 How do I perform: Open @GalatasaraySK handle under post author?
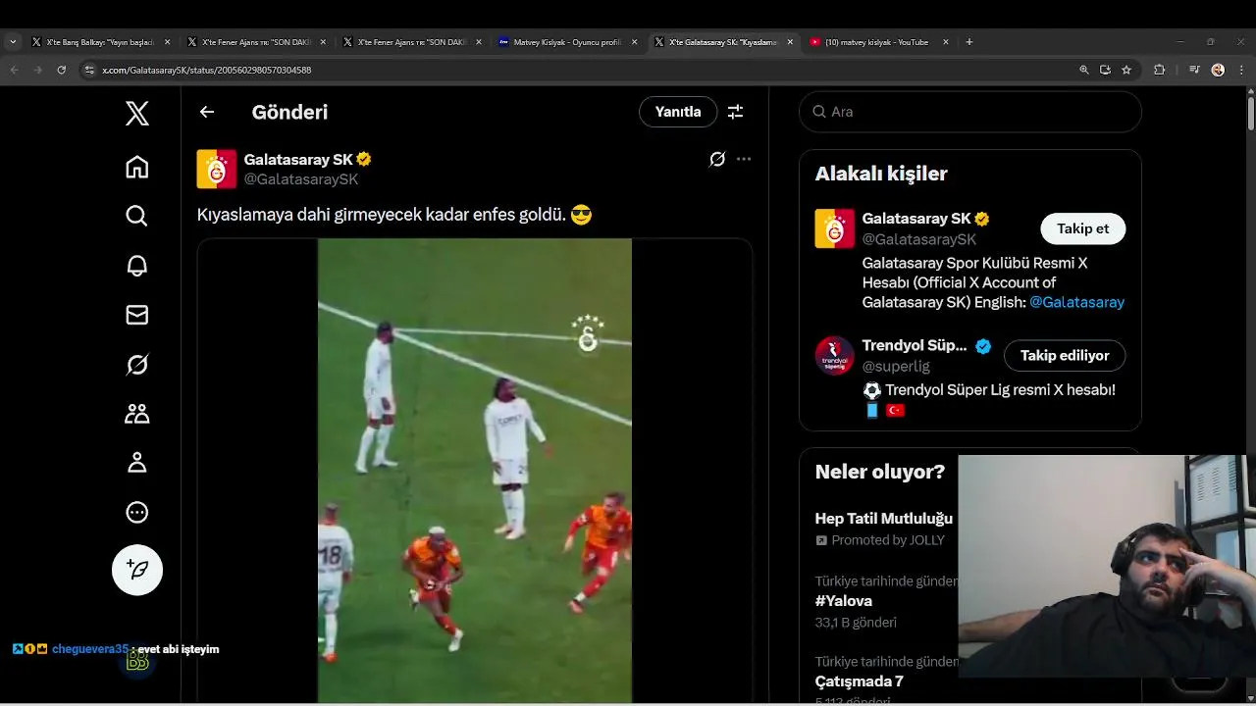[301, 179]
